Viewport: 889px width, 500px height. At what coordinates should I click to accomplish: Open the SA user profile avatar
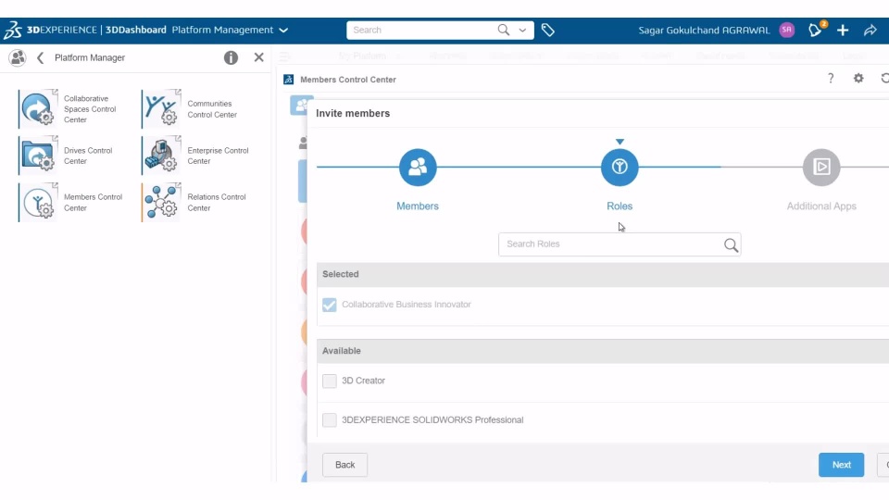[x=787, y=30]
